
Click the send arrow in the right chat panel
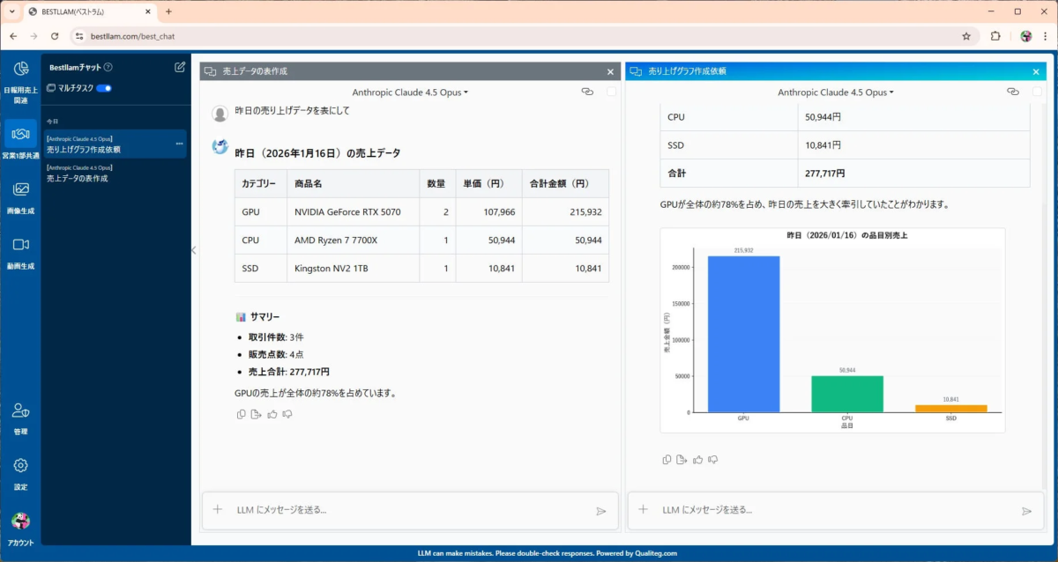[1025, 509]
